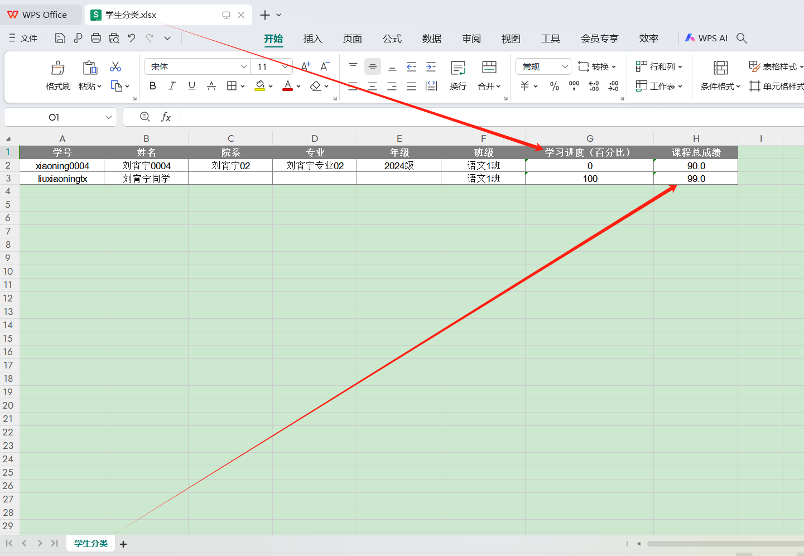Screen dimensions: 804x556
Task: Switch to the 插入 (Insert) ribbon tab
Action: [x=312, y=39]
